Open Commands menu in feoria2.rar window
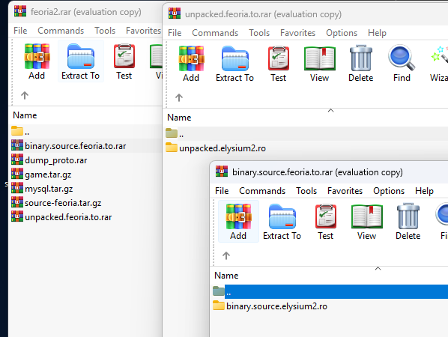The height and width of the screenshot is (337, 448). [61, 31]
